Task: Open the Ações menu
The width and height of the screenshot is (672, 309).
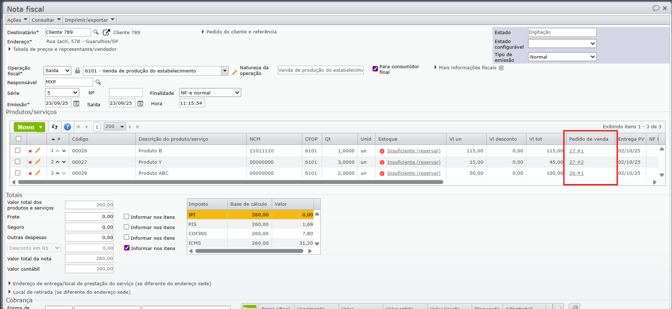Action: pos(17,20)
